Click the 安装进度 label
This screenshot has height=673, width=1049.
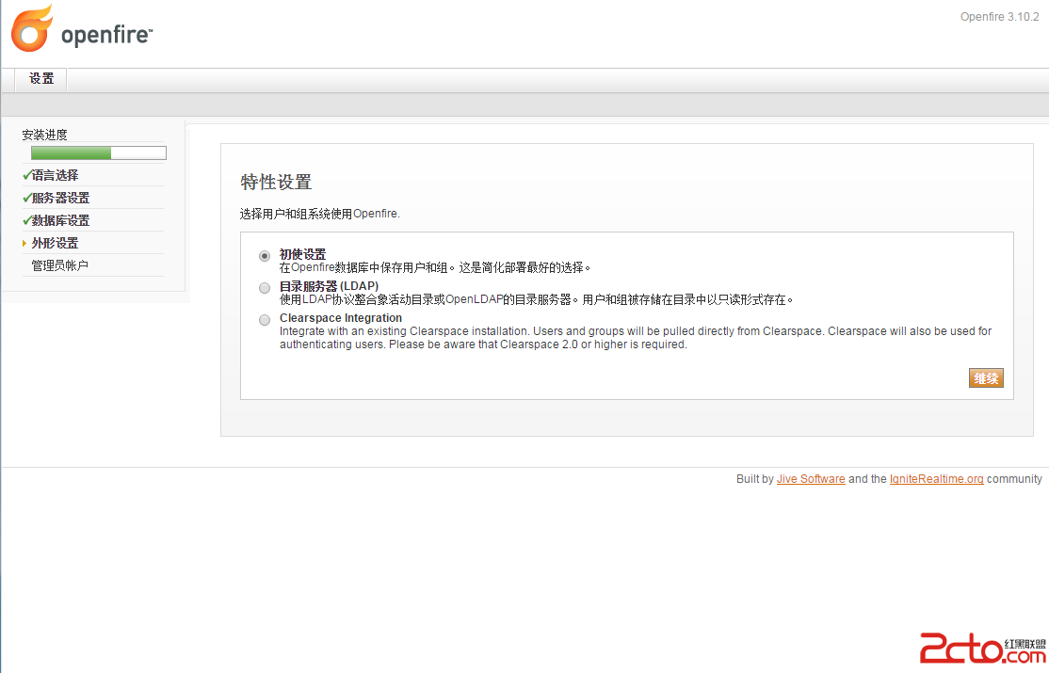click(x=45, y=135)
